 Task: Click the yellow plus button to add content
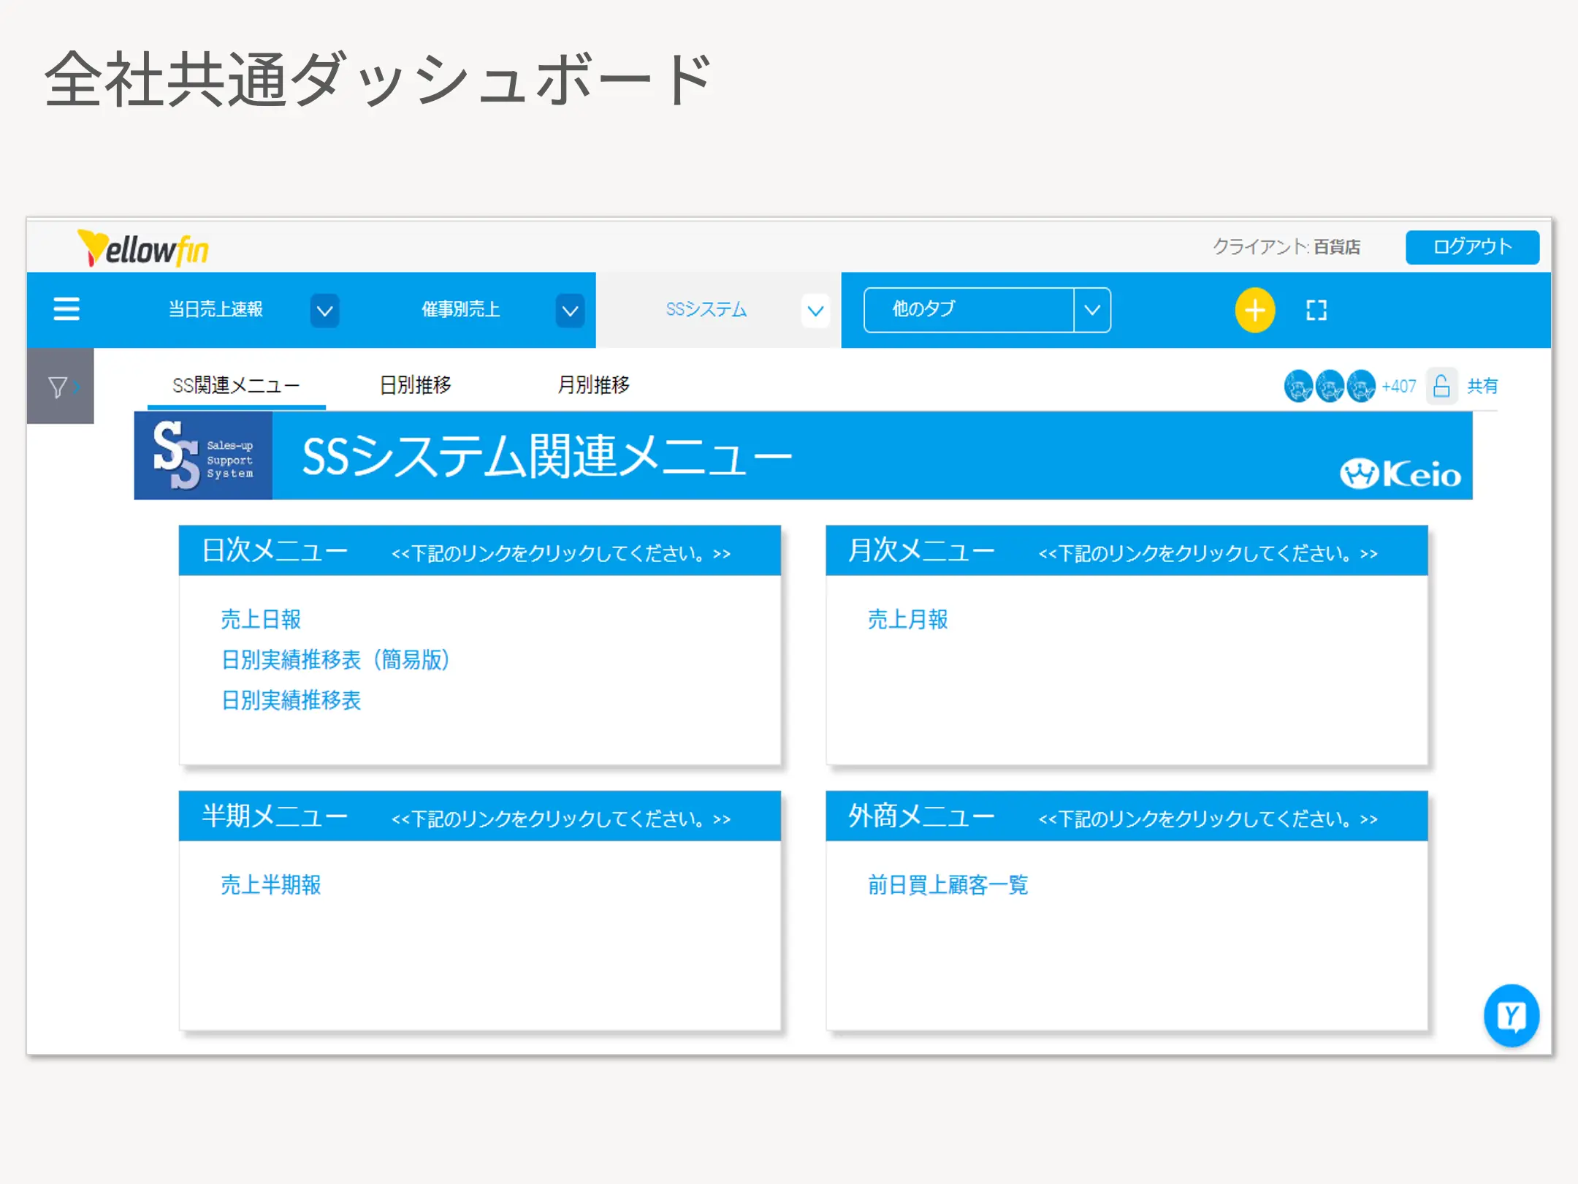coord(1254,310)
